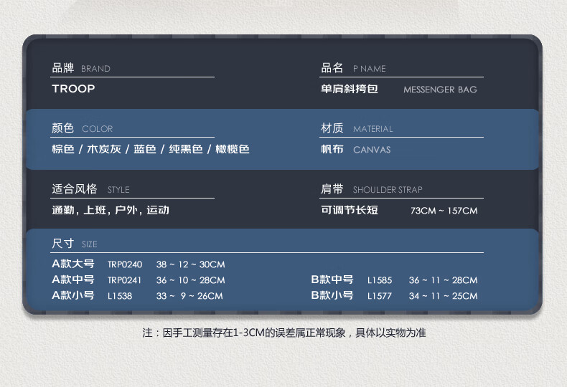Click the L1577 model code
The width and height of the screenshot is (567, 387).
click(380, 297)
